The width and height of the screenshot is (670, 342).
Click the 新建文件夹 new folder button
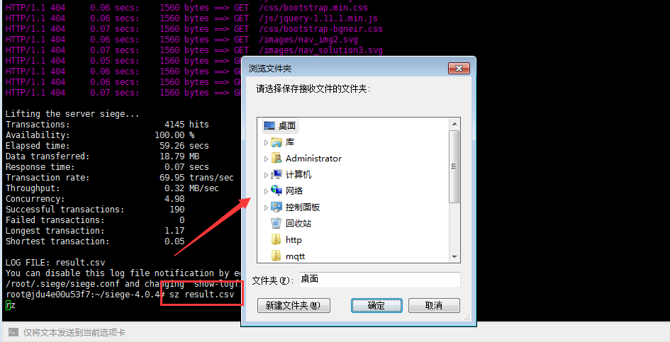click(x=294, y=305)
